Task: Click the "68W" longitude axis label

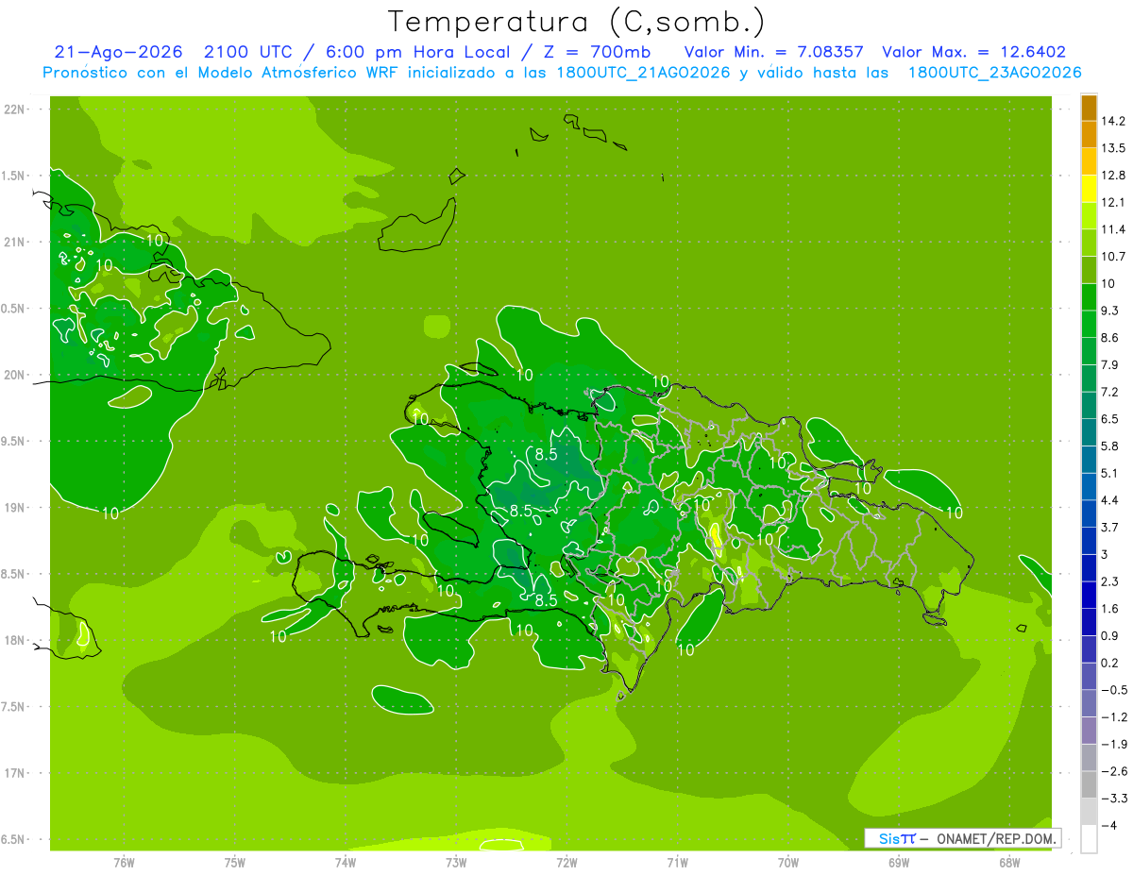Action: (x=1009, y=862)
